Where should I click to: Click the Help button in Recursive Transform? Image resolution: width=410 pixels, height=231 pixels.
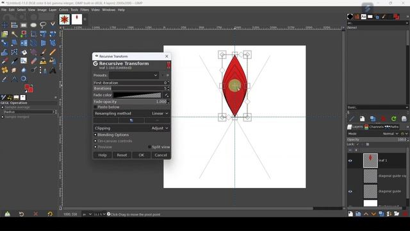[x=102, y=155]
